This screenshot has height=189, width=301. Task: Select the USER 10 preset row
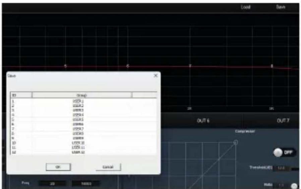tap(83, 143)
